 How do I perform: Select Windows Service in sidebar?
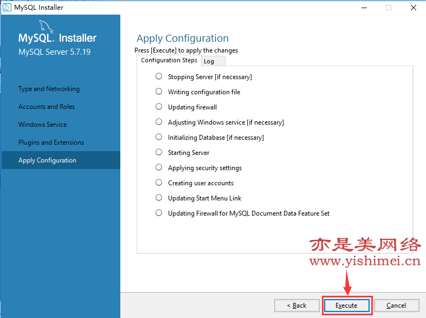pyautogui.click(x=43, y=125)
